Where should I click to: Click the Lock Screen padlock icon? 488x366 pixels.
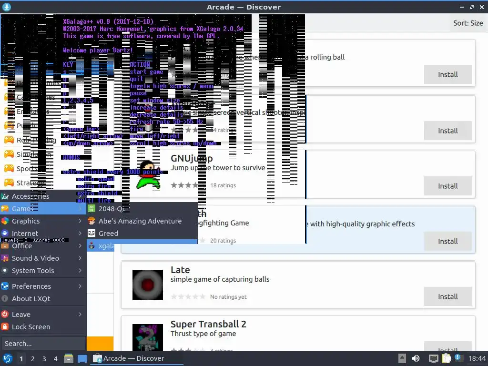(5, 327)
